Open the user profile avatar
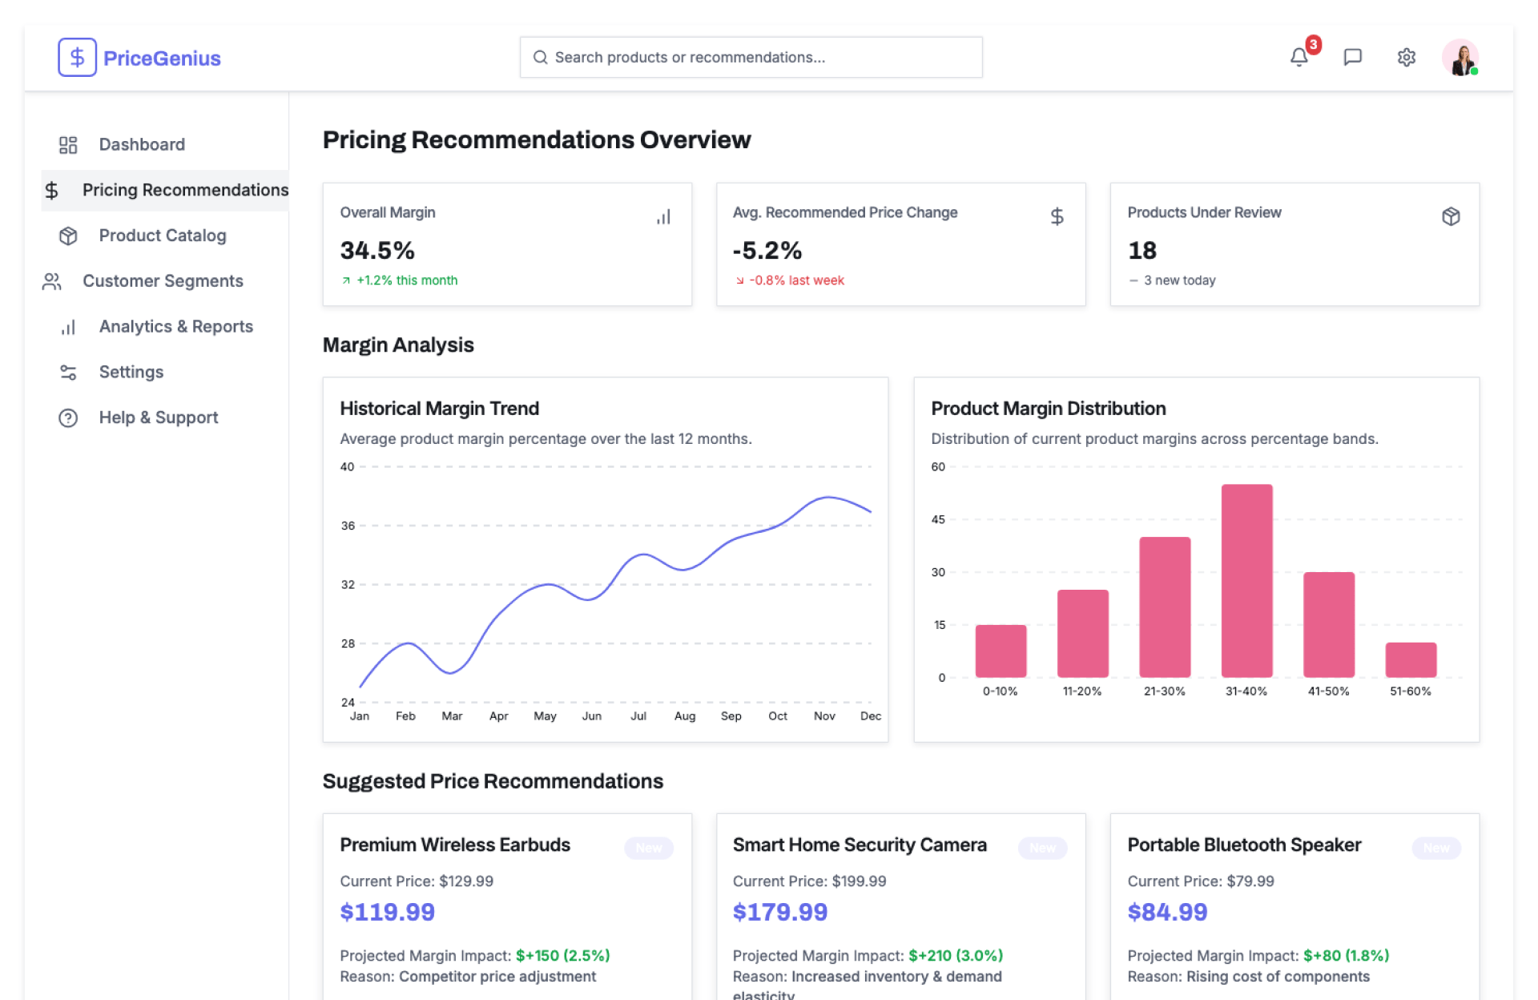Viewport: 1538px width, 1000px height. (x=1459, y=58)
